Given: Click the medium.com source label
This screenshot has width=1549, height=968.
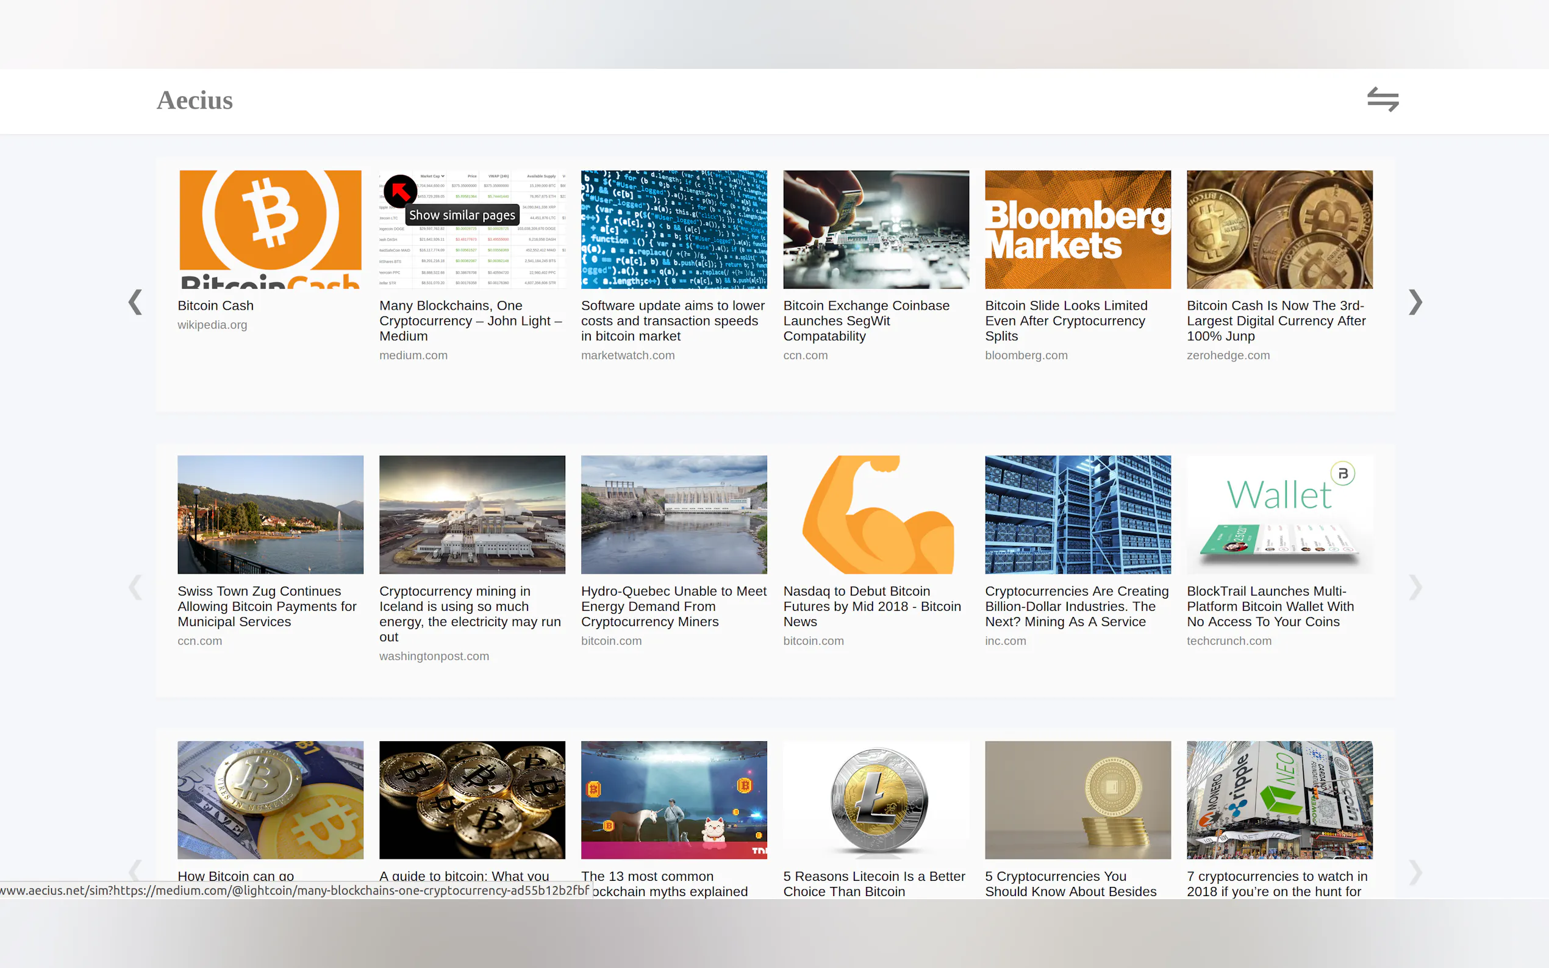Looking at the screenshot, I should click(413, 355).
